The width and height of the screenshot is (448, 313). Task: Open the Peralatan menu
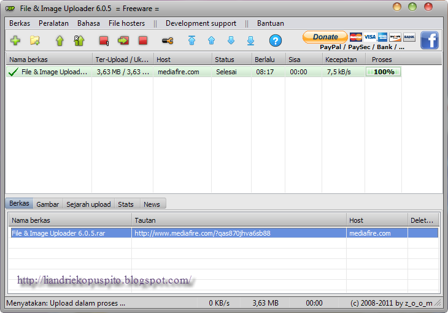pyautogui.click(x=53, y=23)
